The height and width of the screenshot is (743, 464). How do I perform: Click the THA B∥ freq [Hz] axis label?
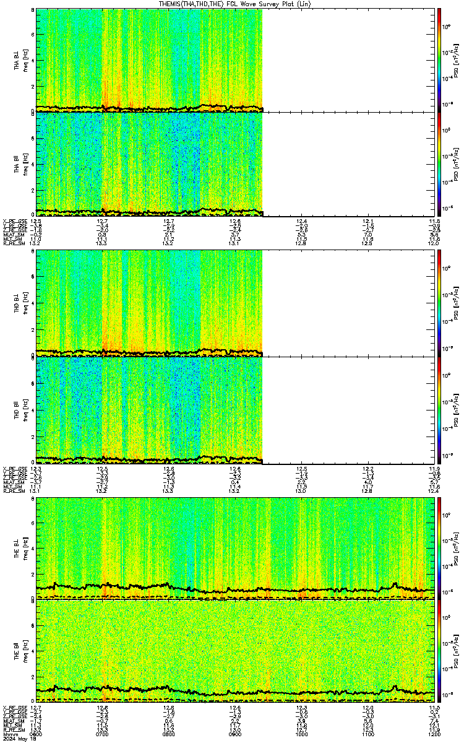coord(26,163)
